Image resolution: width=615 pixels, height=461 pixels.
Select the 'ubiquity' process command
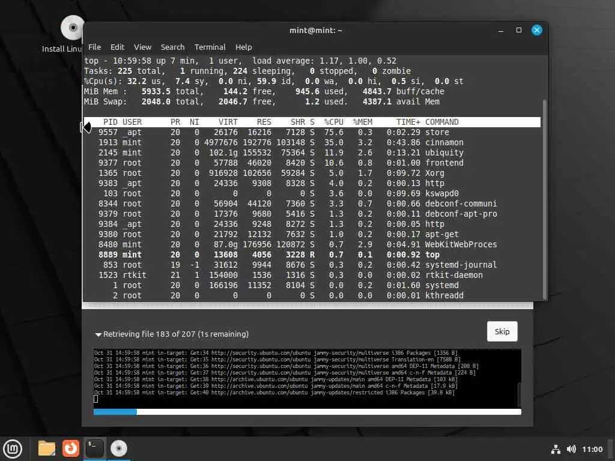pyautogui.click(x=444, y=152)
